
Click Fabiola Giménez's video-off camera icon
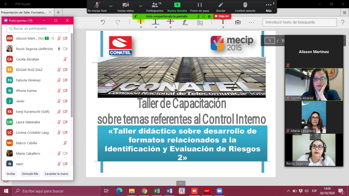(x=65, y=80)
